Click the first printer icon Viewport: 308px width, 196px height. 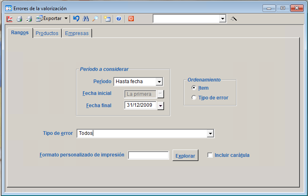pyautogui.click(x=19, y=19)
